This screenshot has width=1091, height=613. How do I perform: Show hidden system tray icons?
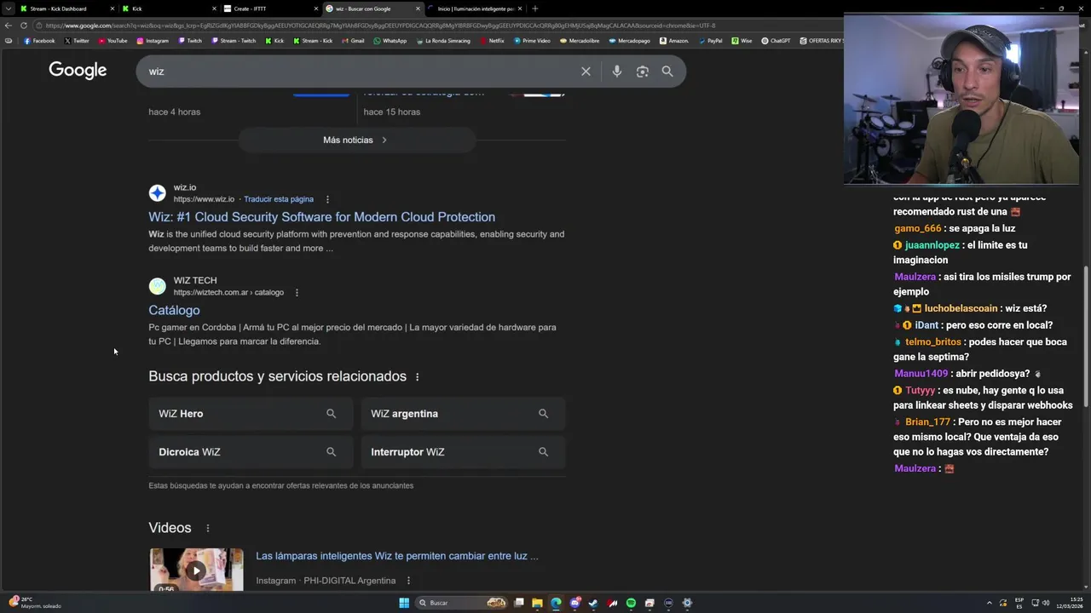pyautogui.click(x=990, y=603)
